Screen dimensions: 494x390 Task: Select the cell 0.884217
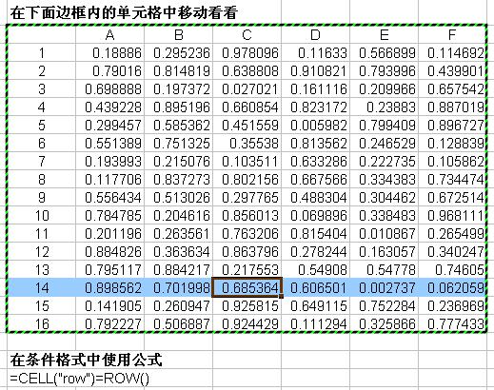pos(178,269)
